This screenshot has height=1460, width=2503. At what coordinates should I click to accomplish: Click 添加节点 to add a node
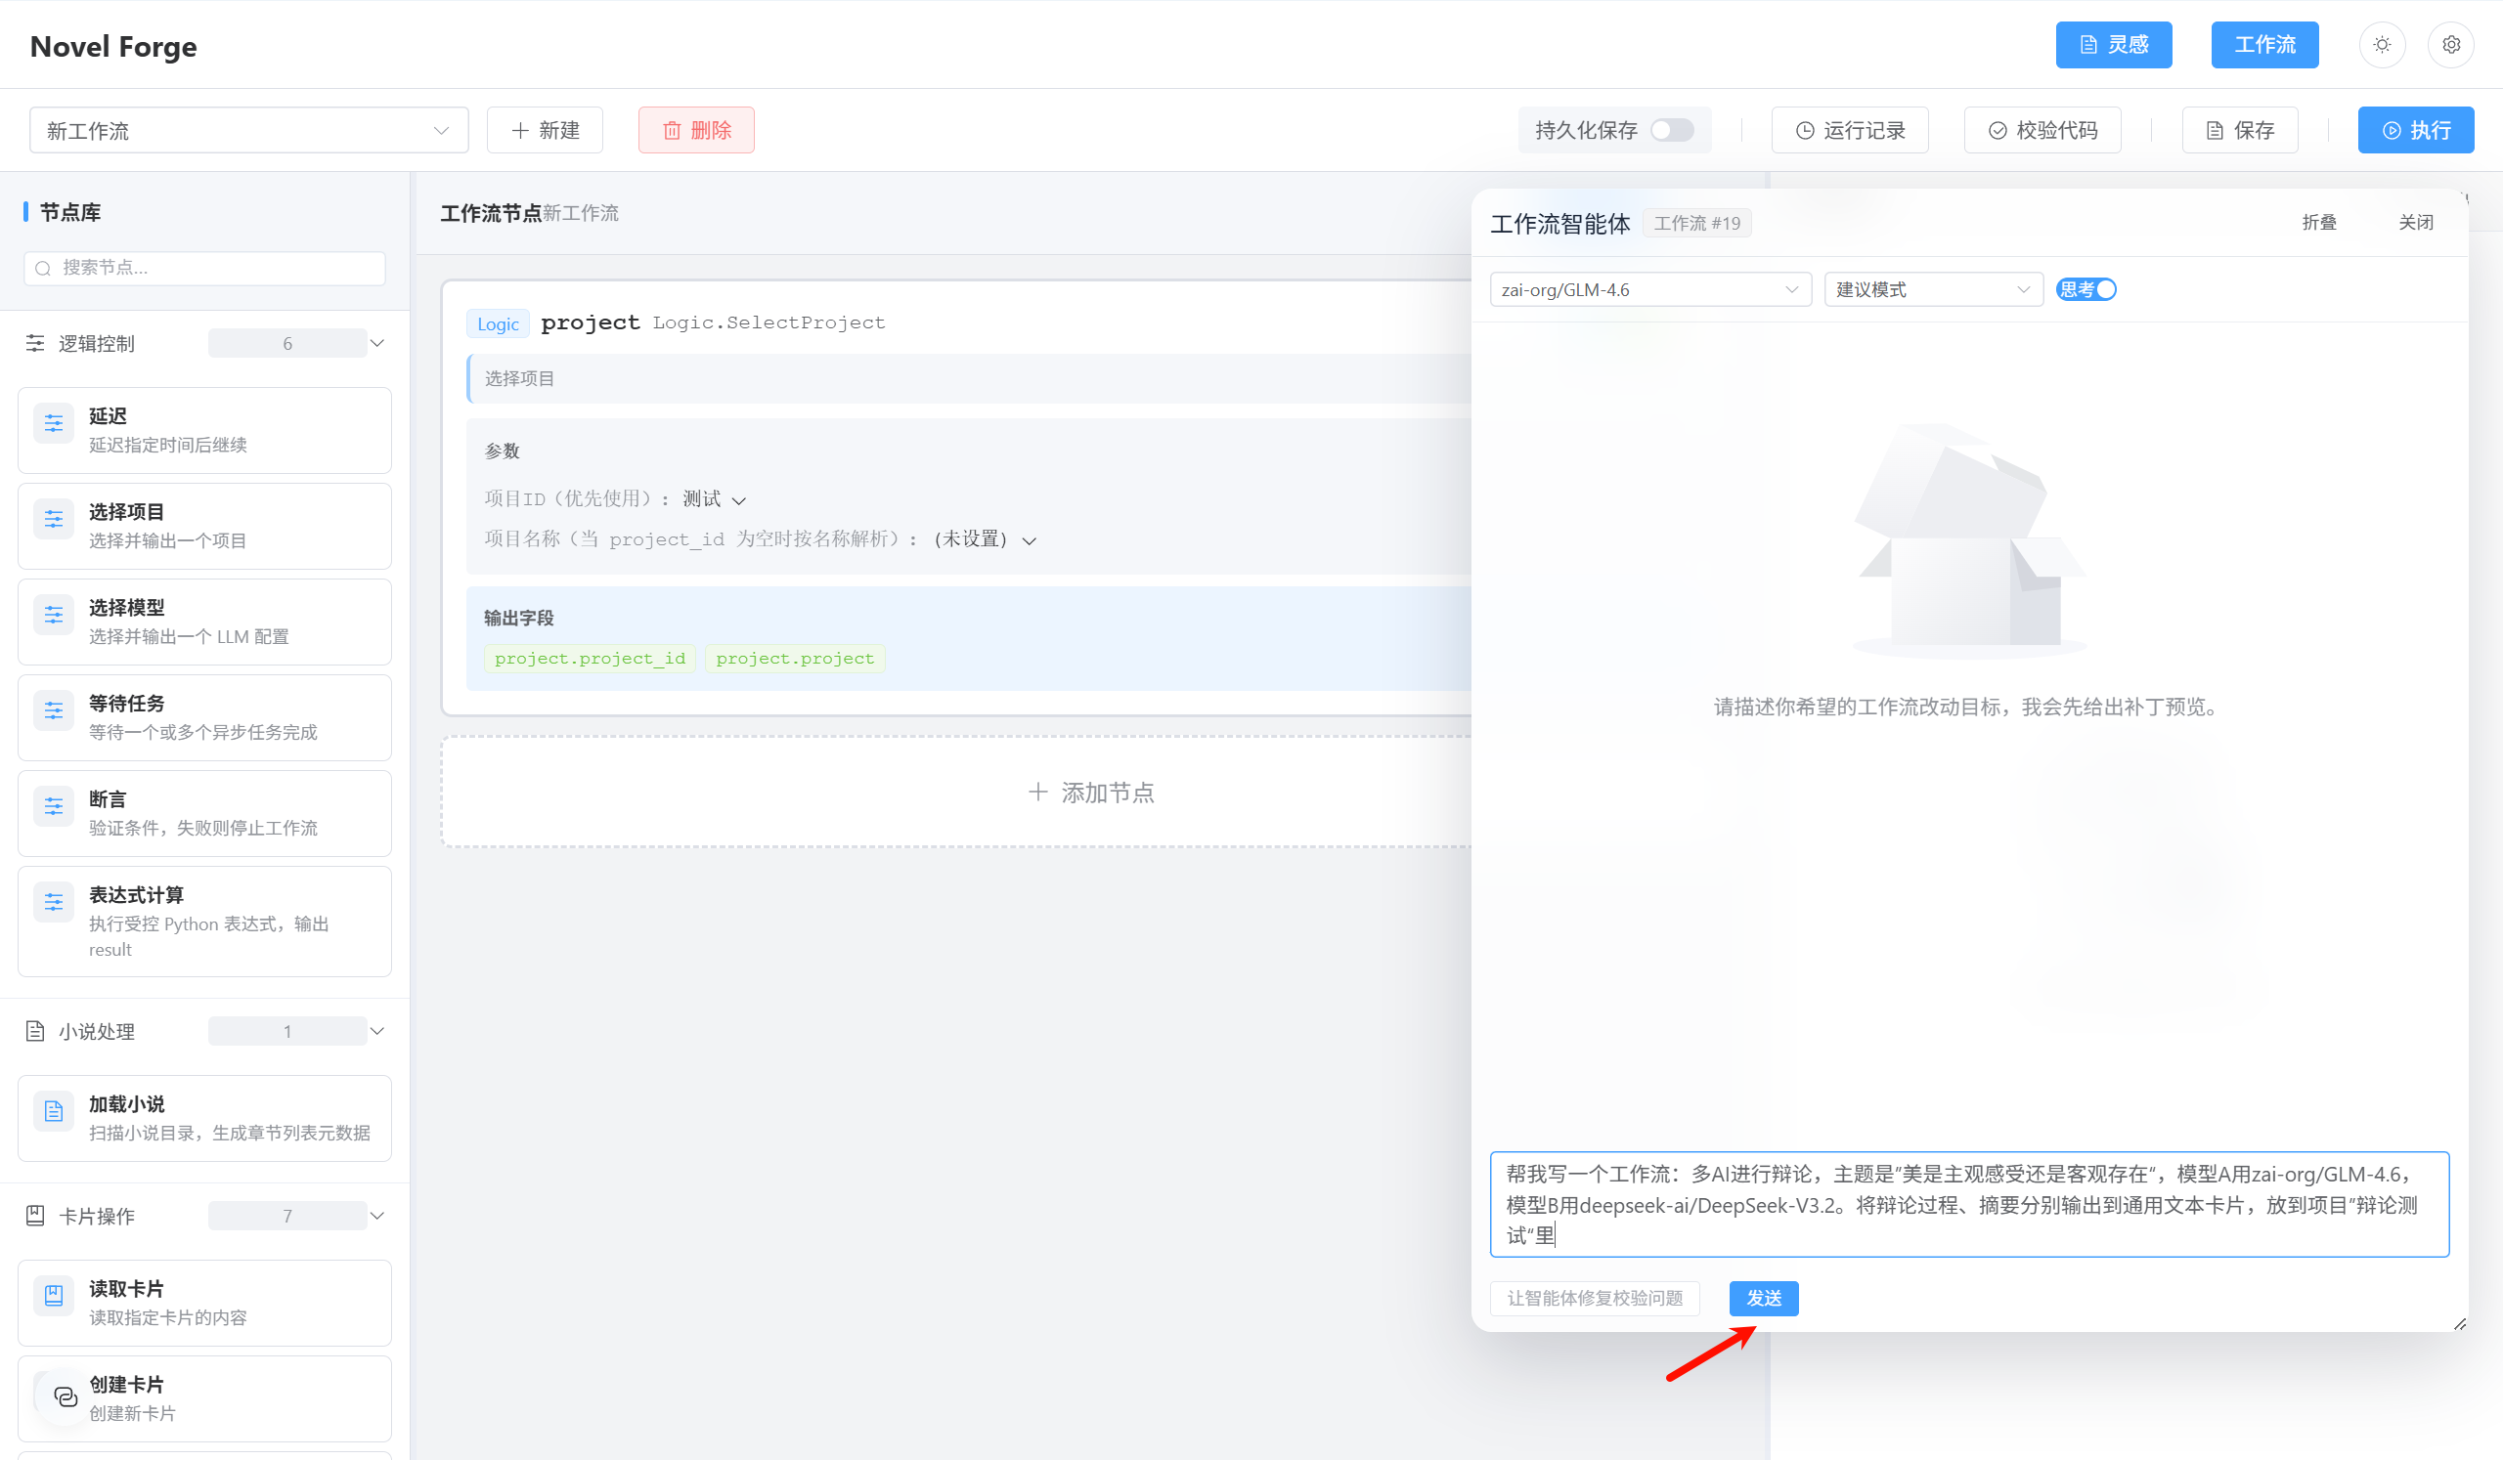click(1090, 792)
